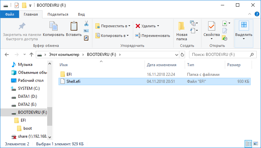Screen dimensions: 261x148
Task: Switch to large thumbnails view in status bar
Action: pyautogui.click(x=256, y=144)
